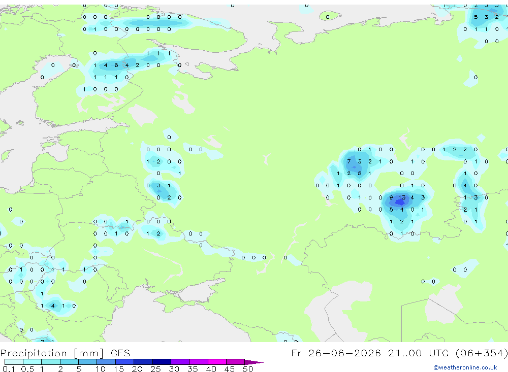
Task: Open the weatheronline.co.uk copyright link
Action: pos(465,367)
